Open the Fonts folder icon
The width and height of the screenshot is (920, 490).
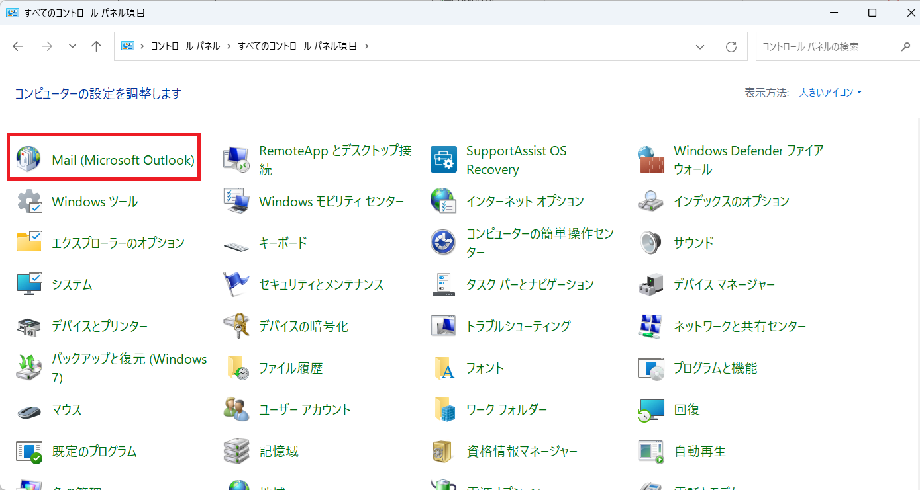444,368
